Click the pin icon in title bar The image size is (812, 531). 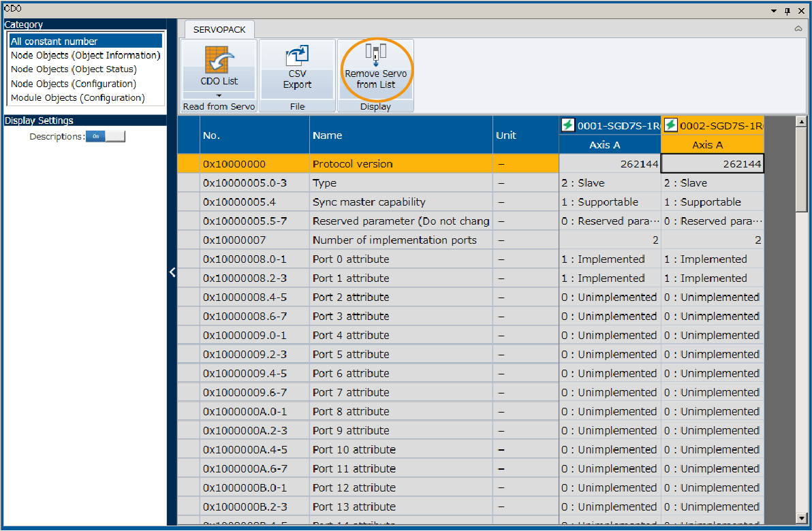787,10
